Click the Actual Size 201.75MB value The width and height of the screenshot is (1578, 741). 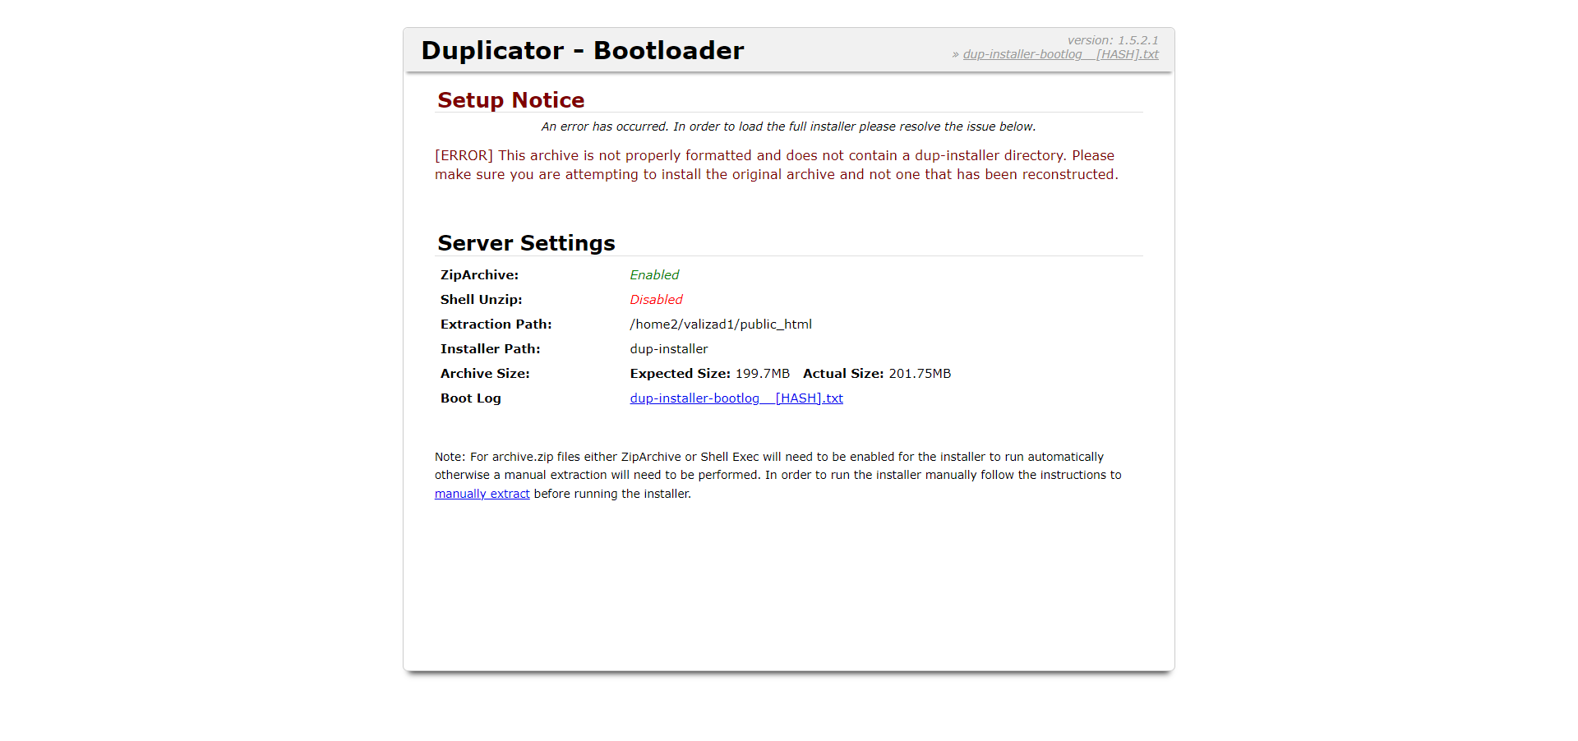coord(919,374)
